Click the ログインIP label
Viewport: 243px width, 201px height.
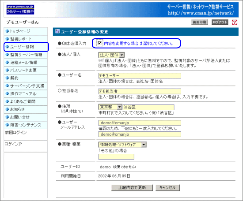pos(13,144)
